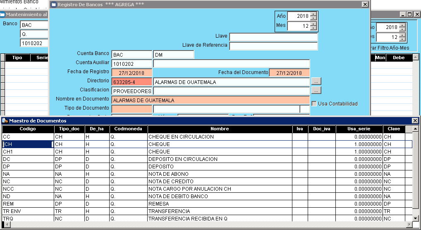Decrease the Mes value in Registro De Bancos
The image size is (421, 230).
coord(313,29)
